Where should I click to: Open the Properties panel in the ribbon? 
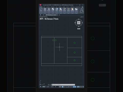[60, 11]
